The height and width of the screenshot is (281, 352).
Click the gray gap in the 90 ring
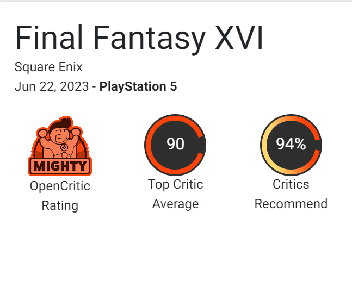tap(203, 145)
